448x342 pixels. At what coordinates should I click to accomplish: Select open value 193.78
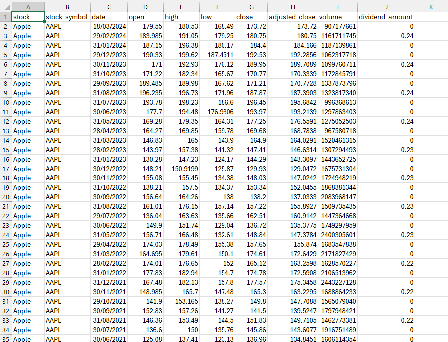pyautogui.click(x=146, y=102)
